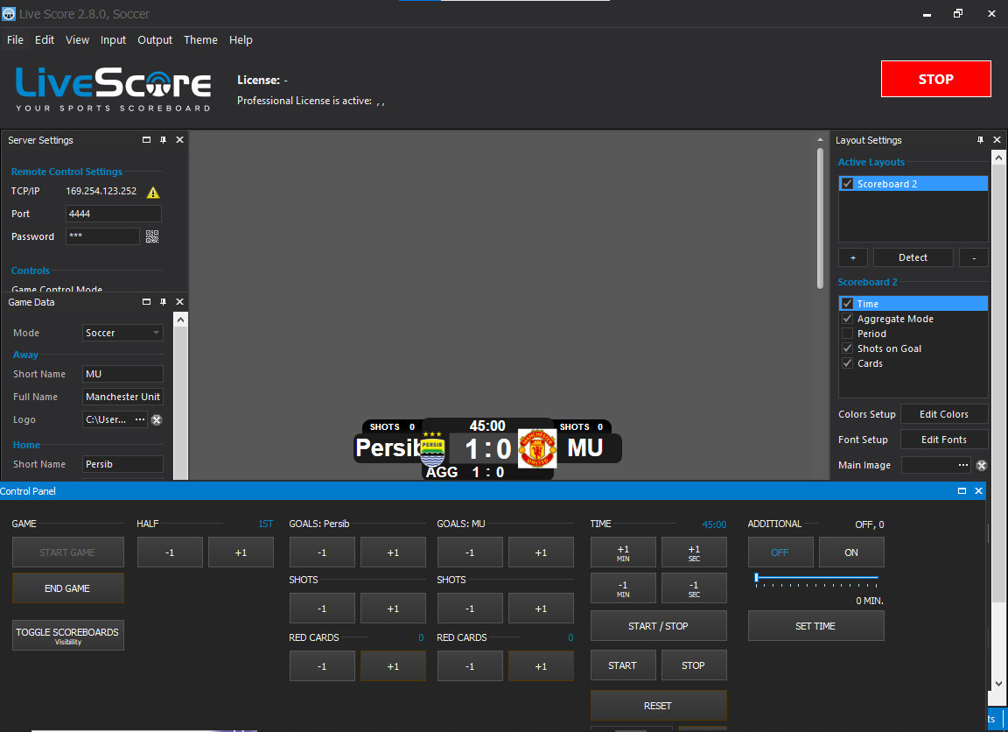This screenshot has height=732, width=1008.
Task: Browse for Away logo file (ellipsis)
Action: [139, 419]
